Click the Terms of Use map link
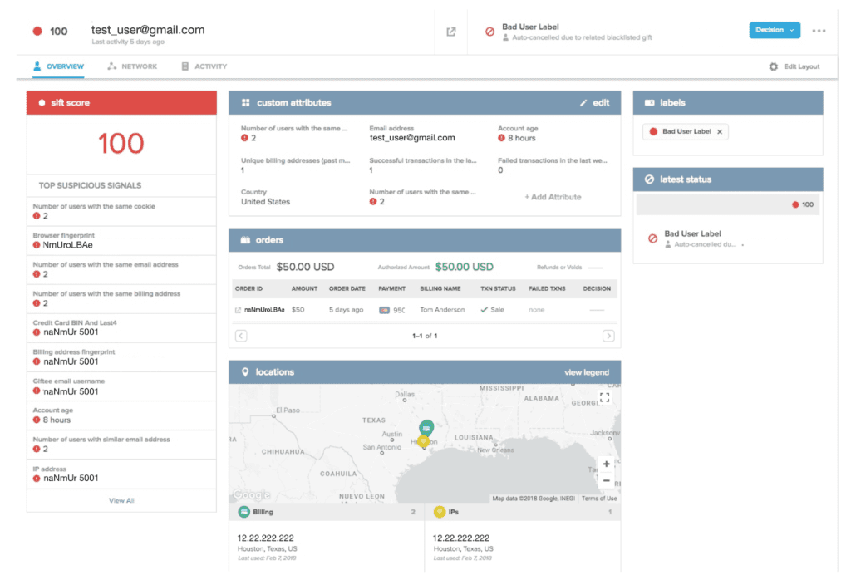This screenshot has width=851, height=580. pyautogui.click(x=599, y=498)
